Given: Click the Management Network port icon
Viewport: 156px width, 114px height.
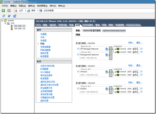Looking at the screenshot, I should tap(107, 55).
